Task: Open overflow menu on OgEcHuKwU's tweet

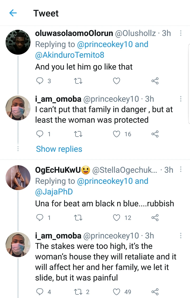Action: click(181, 170)
